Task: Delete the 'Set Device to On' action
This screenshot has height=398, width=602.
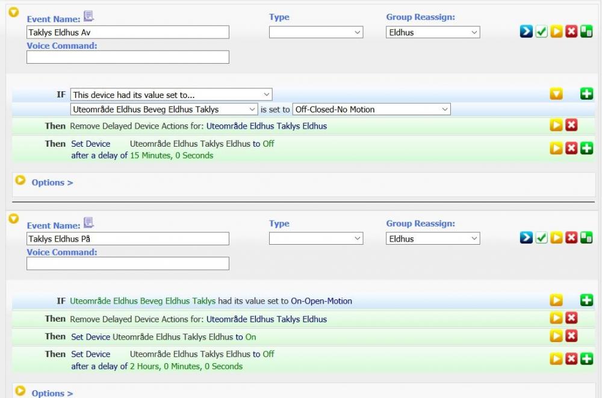Action: coord(571,336)
